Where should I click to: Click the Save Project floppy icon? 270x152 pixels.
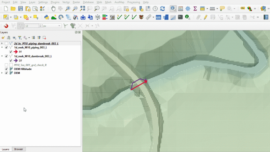pos(21,8)
